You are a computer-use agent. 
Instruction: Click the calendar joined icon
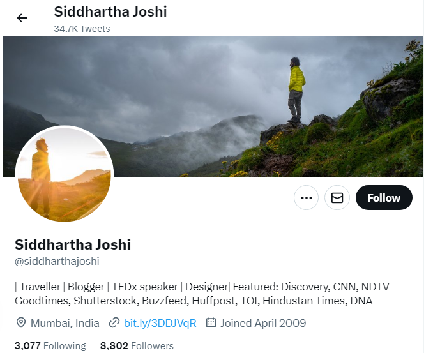click(x=211, y=322)
